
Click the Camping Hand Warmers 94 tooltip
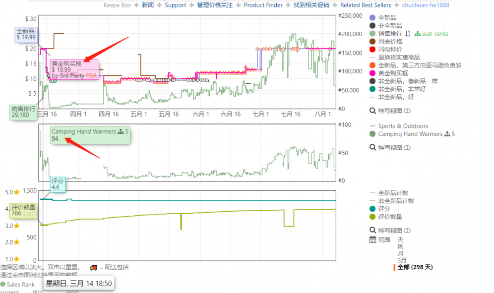pos(90,135)
